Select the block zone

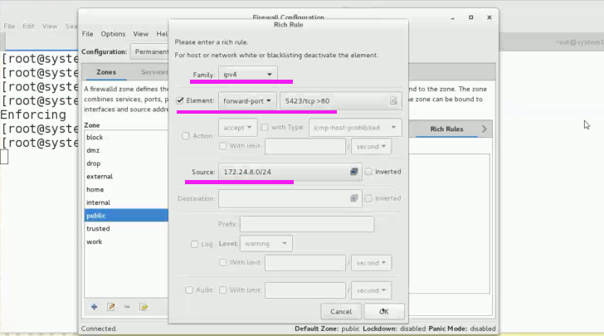[x=126, y=137]
